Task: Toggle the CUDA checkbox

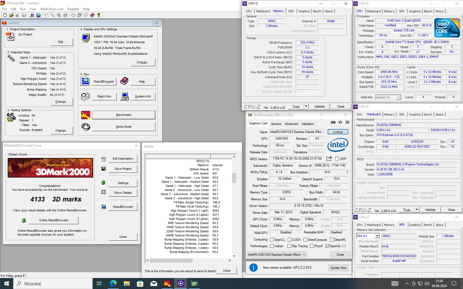Action: click(x=290, y=240)
